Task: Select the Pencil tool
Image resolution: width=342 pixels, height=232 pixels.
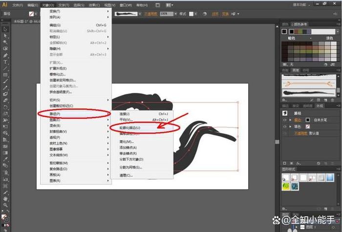Action: click(x=5, y=87)
